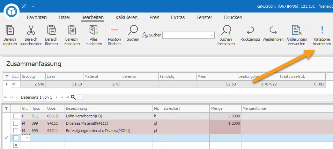Click Bereich löschen icon
This screenshot has height=149, width=333.
click(51, 30)
